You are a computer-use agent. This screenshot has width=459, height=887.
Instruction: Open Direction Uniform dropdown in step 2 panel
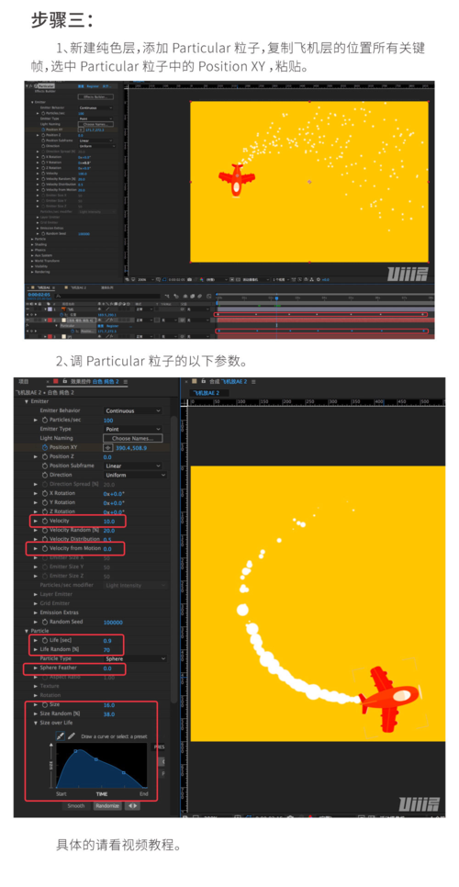(135, 476)
